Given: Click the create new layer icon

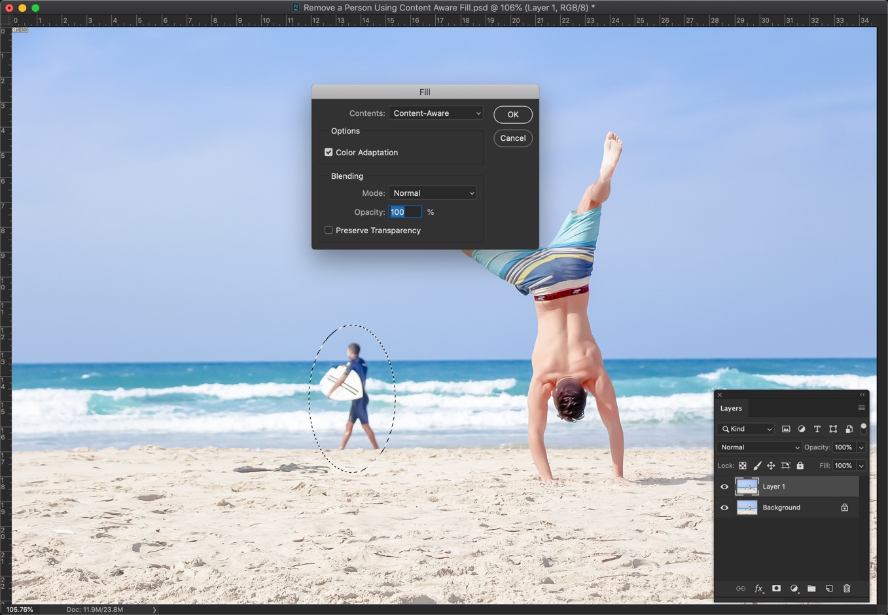Looking at the screenshot, I should click(829, 589).
